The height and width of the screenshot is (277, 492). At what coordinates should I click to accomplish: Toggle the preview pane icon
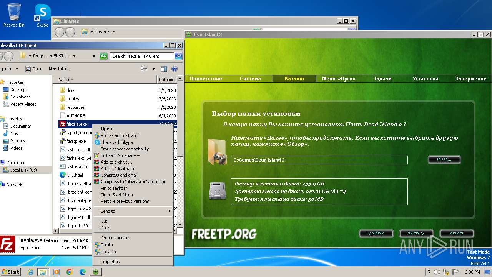coord(164,69)
